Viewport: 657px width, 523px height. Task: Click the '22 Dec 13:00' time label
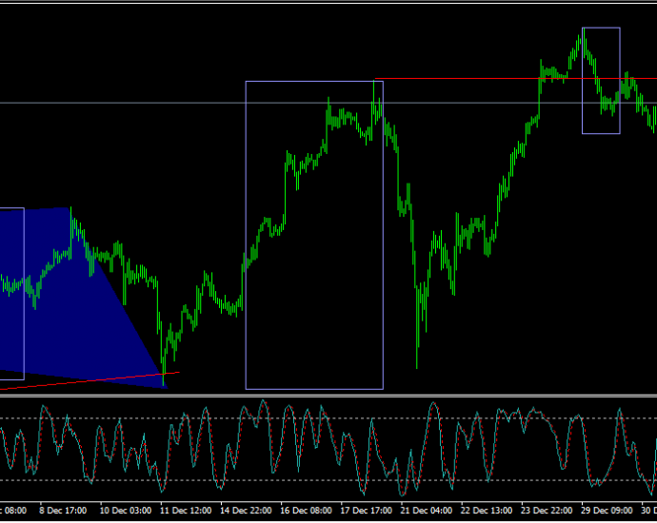[x=487, y=511]
